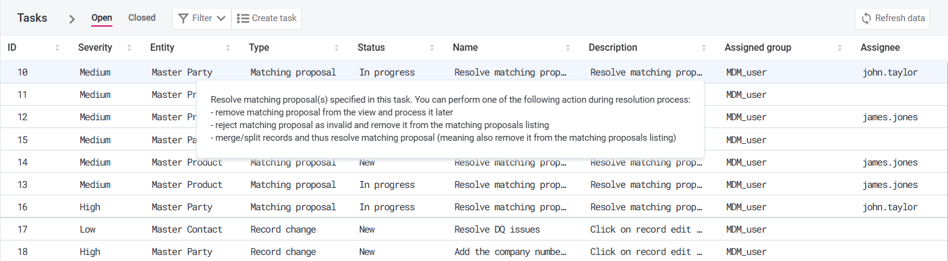
Task: Click the funnel icon in the Filter button
Action: click(x=184, y=19)
